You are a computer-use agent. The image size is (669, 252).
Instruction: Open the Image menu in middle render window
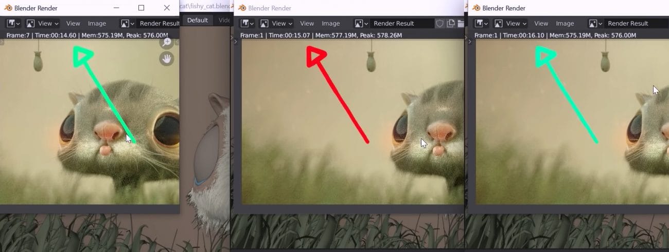coord(330,23)
